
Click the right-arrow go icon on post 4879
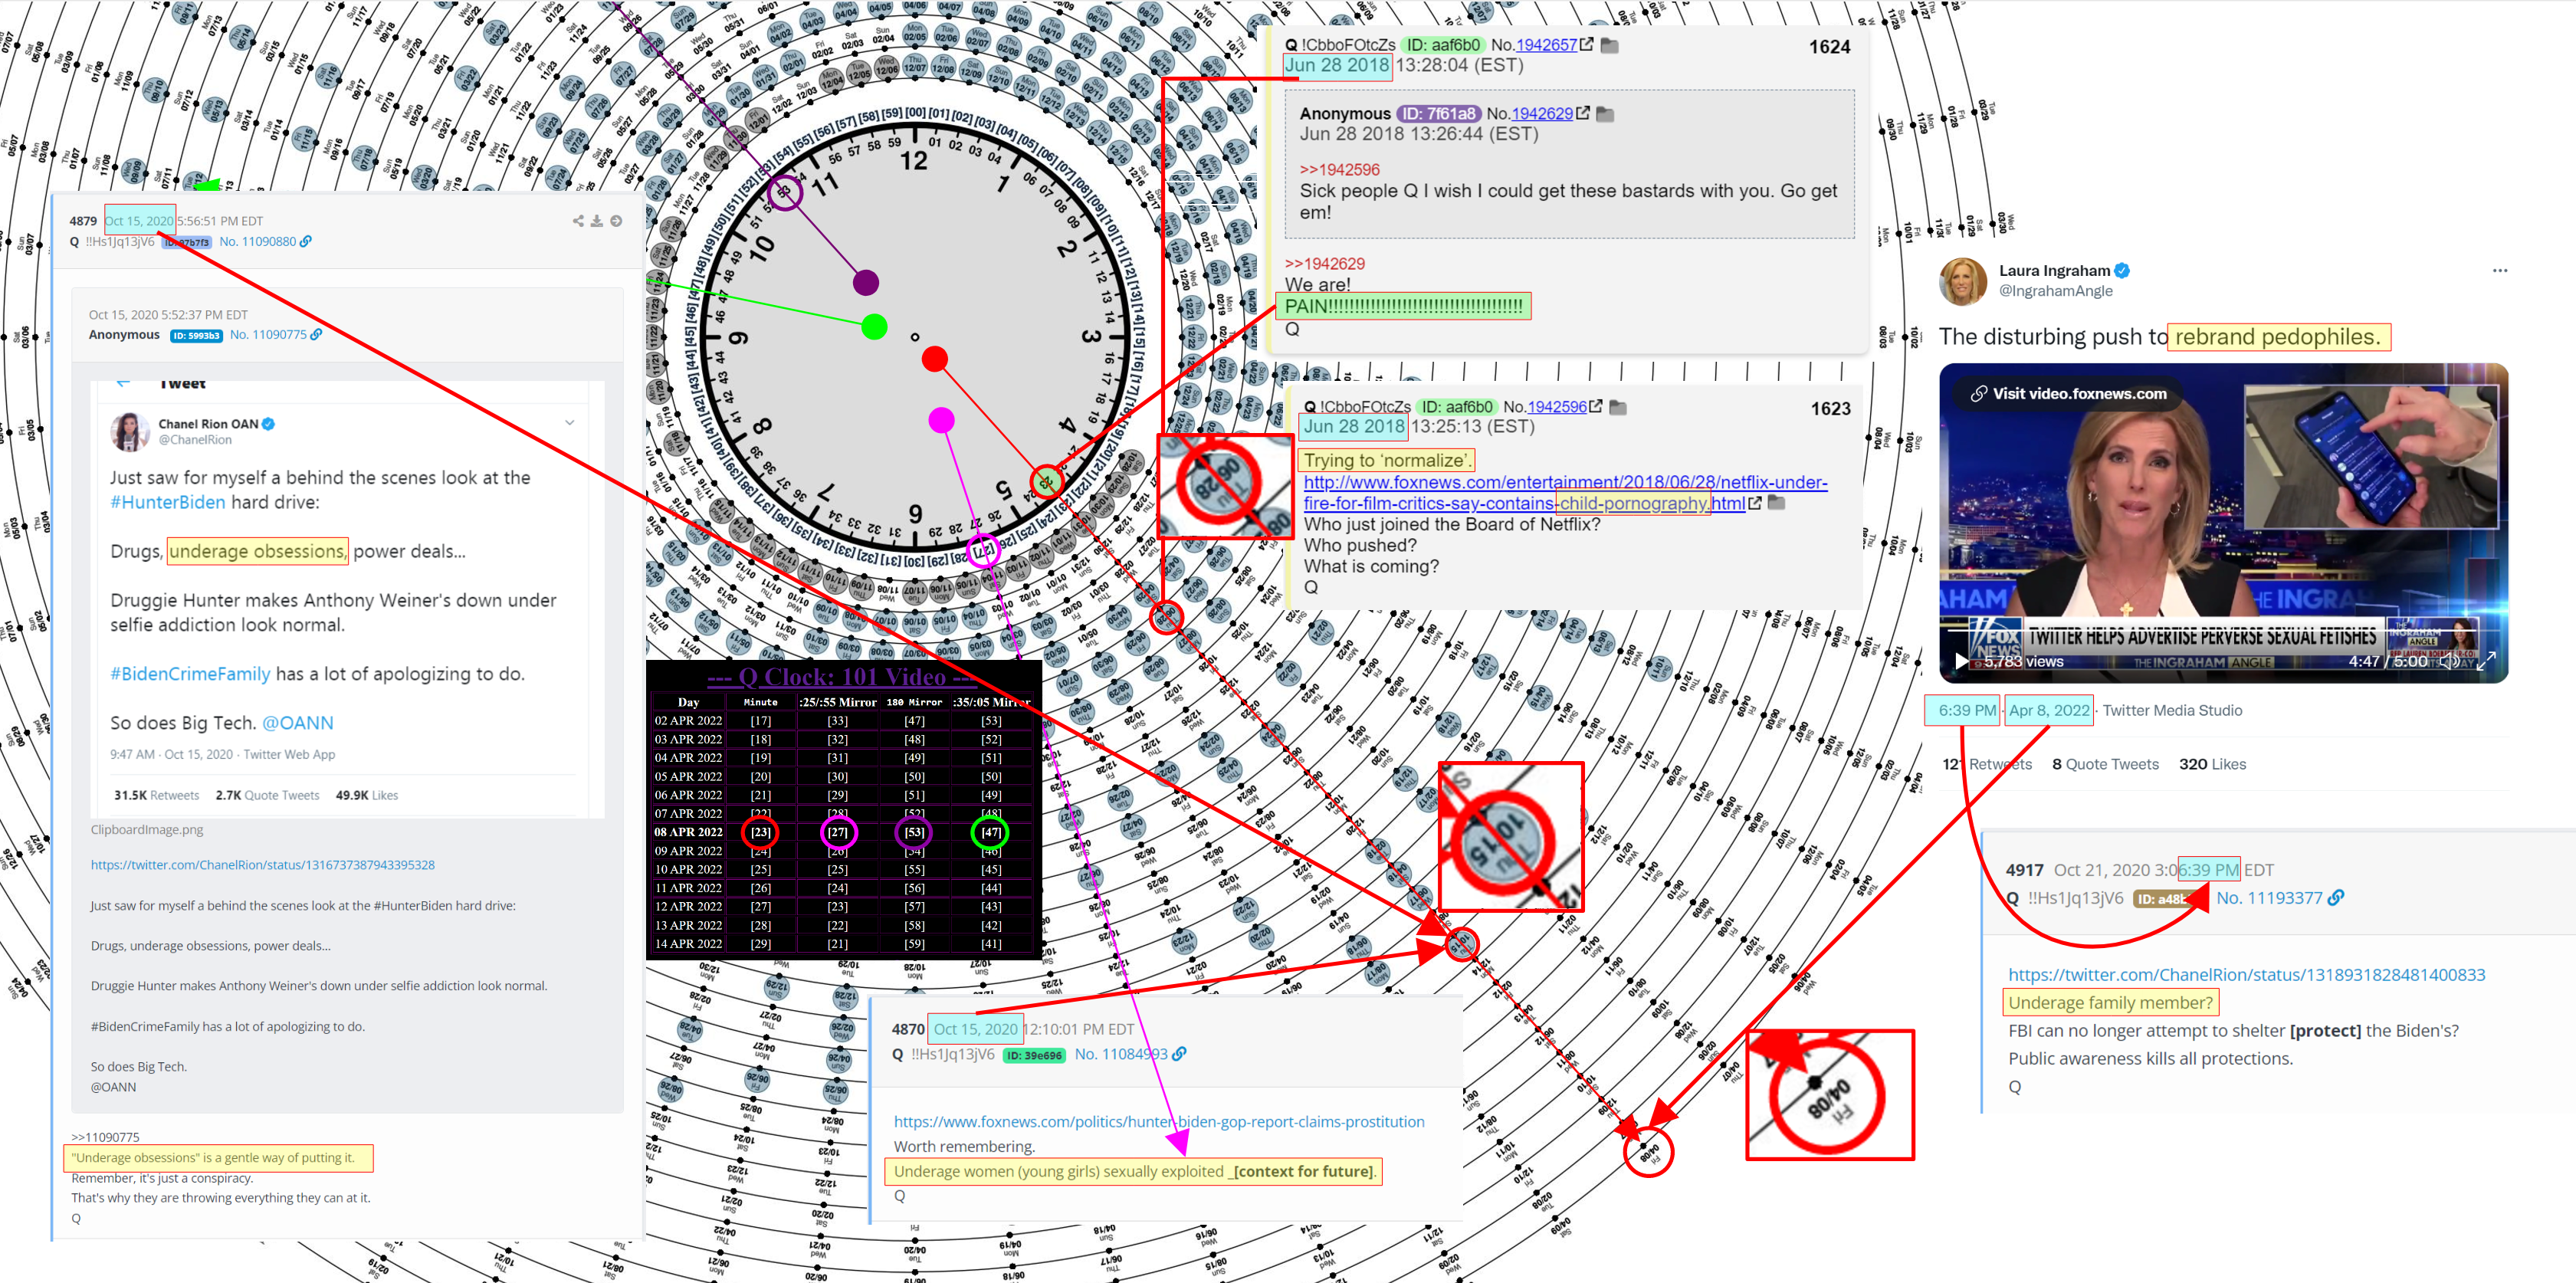(616, 221)
